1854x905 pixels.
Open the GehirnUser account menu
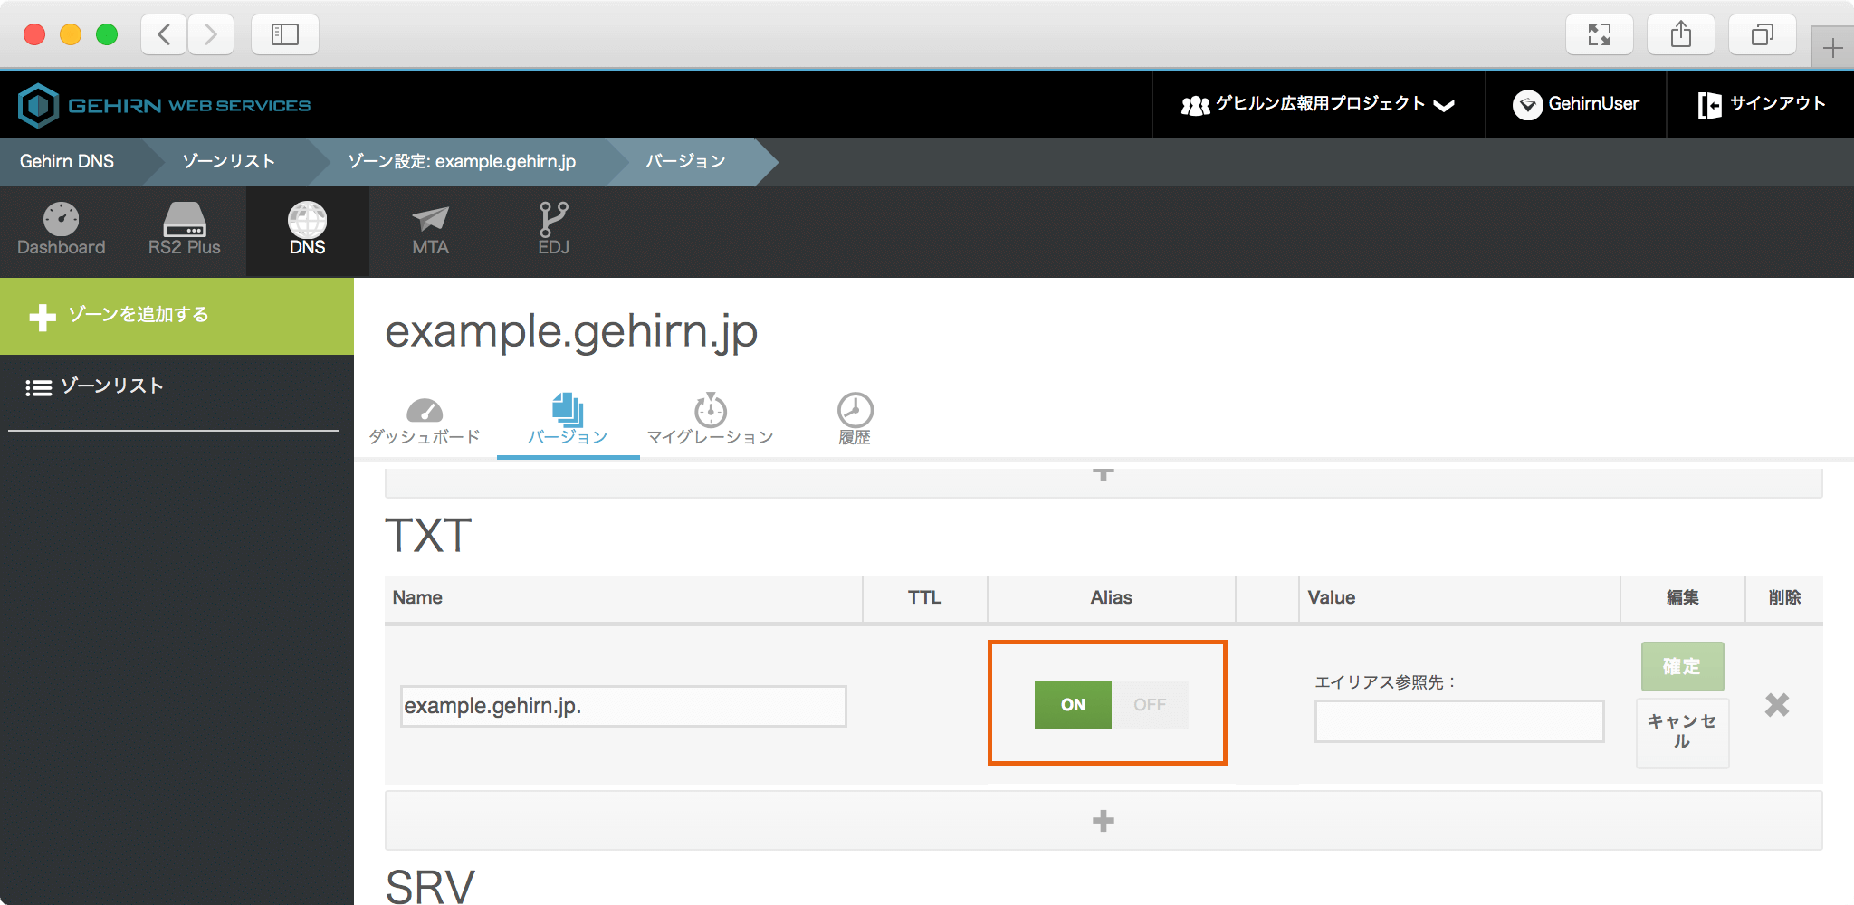pos(1576,105)
